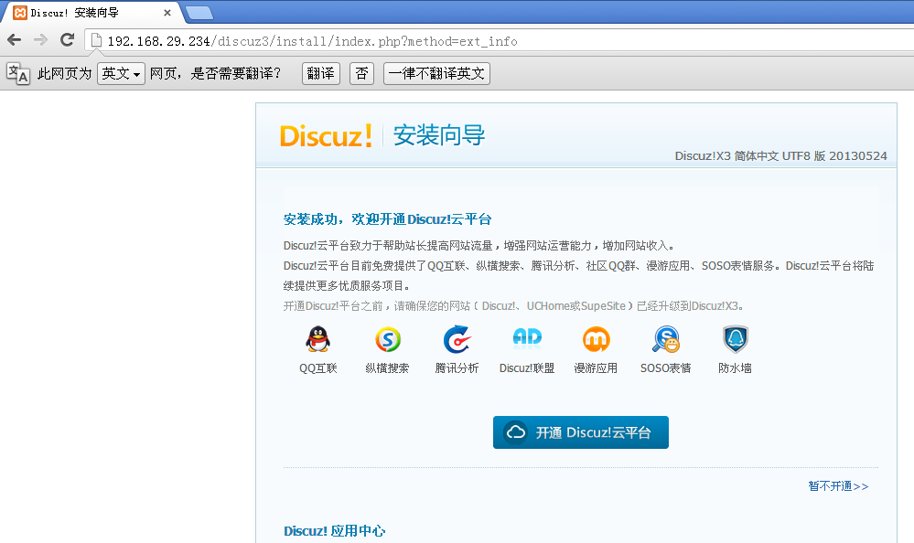Reload the page with the refresh icon
914x543 pixels.
67,39
